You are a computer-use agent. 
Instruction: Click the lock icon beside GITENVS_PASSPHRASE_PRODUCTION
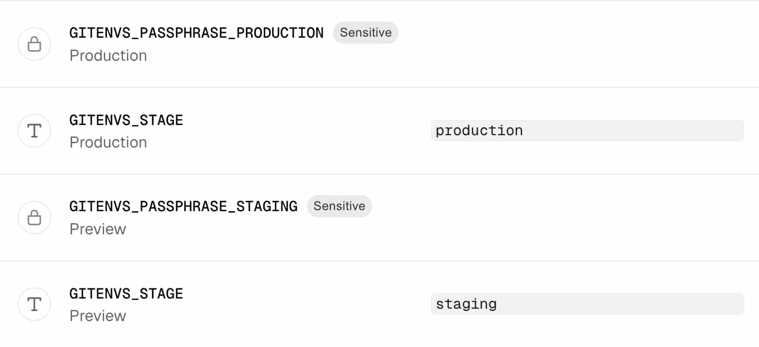coord(34,44)
